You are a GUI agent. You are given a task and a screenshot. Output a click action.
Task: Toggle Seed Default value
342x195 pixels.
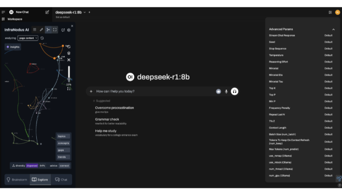[x=328, y=42]
